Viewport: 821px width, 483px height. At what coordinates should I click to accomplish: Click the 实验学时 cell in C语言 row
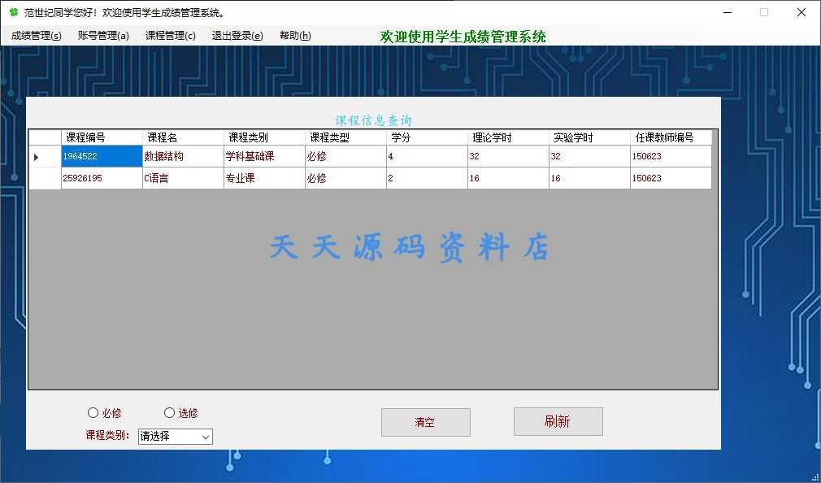589,178
